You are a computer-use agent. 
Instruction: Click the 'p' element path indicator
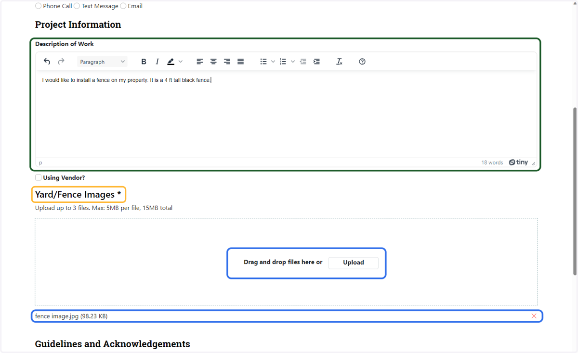point(40,163)
